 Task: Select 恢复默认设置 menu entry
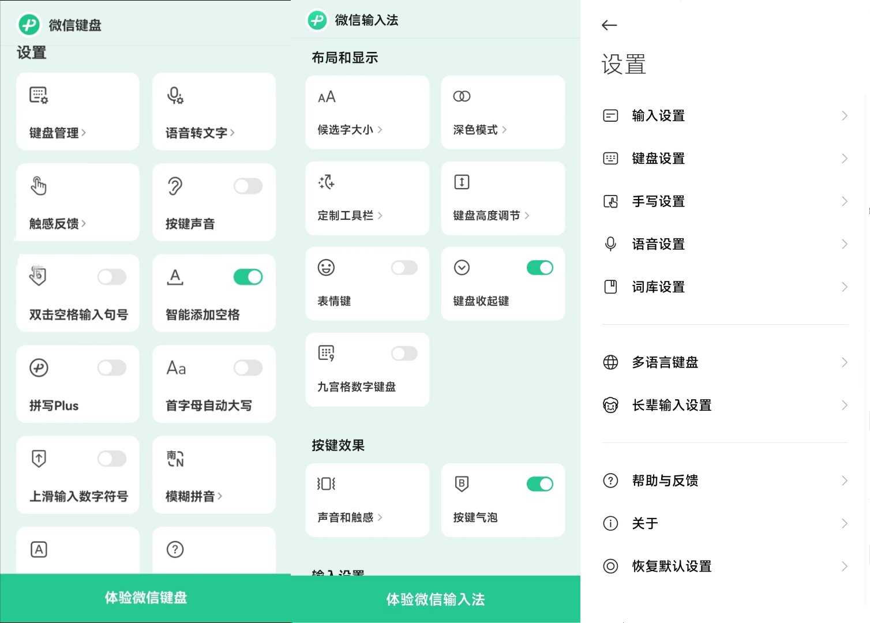[725, 566]
